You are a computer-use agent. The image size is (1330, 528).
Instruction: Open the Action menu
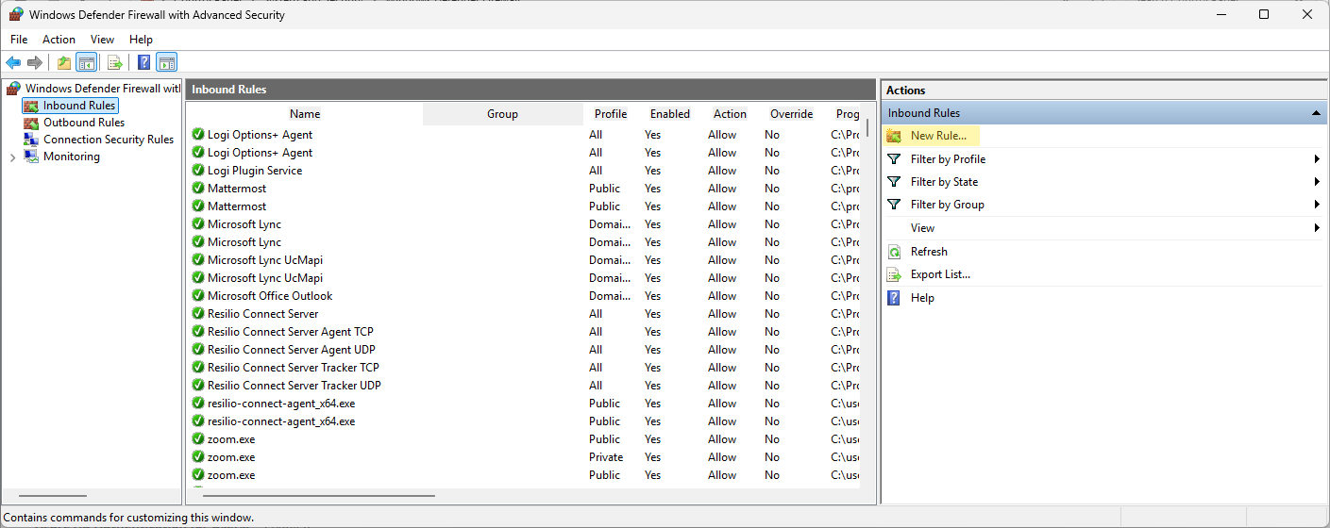tap(59, 40)
